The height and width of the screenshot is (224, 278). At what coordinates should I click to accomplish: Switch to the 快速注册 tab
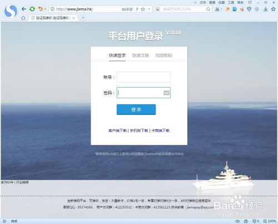point(141,55)
